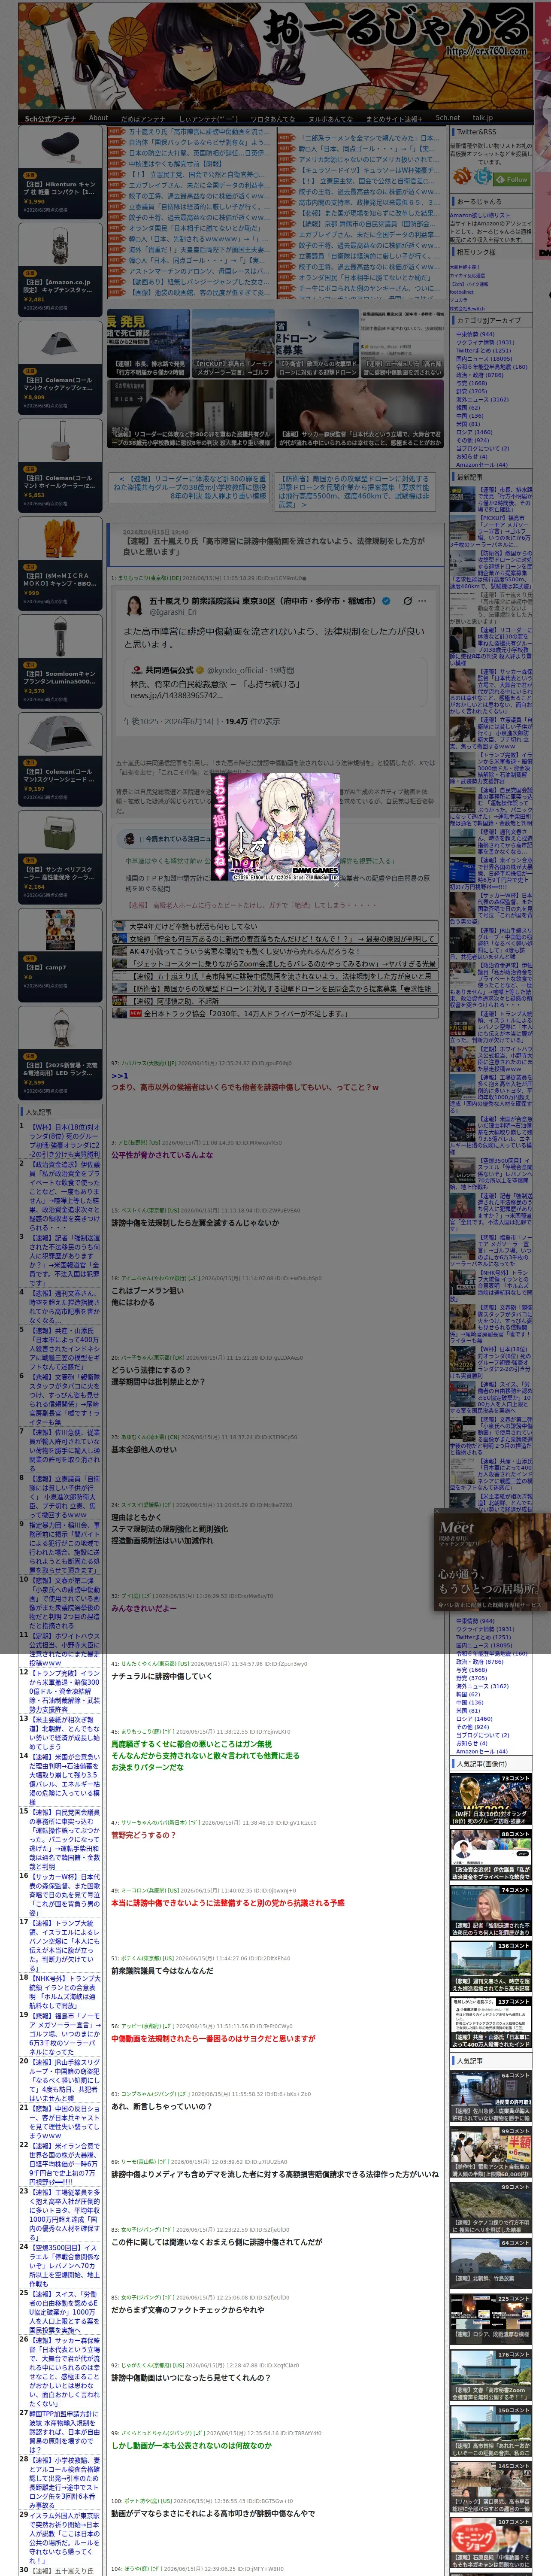
Task: Open the popular image article with 225コメント
Action: pos(490,2319)
